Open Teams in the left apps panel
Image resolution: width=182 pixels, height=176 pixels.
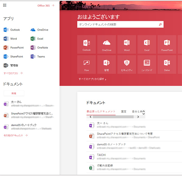pyautogui.click(x=38, y=56)
